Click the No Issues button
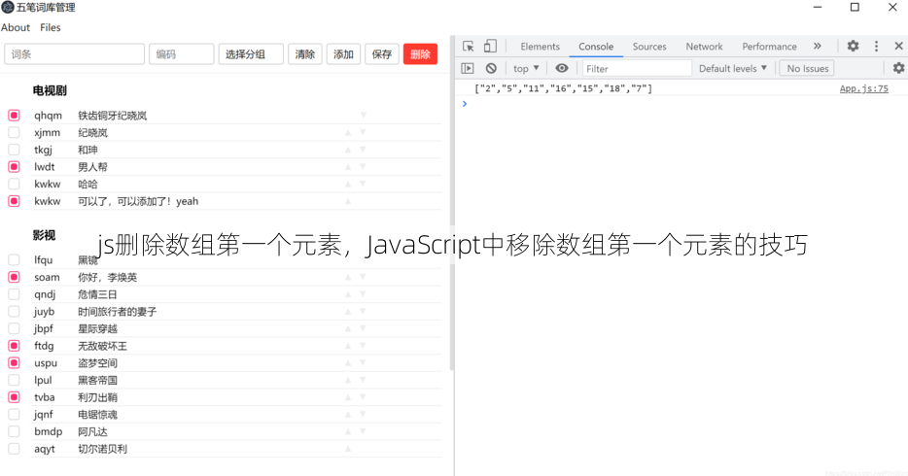 click(807, 68)
